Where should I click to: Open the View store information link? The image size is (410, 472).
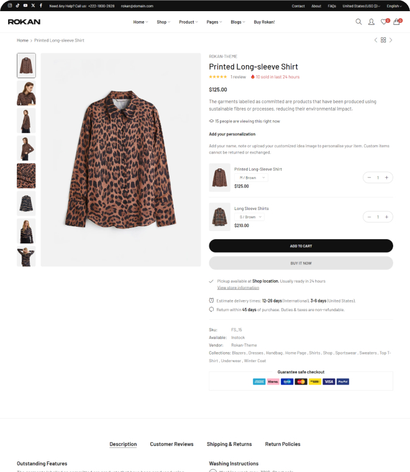238,288
